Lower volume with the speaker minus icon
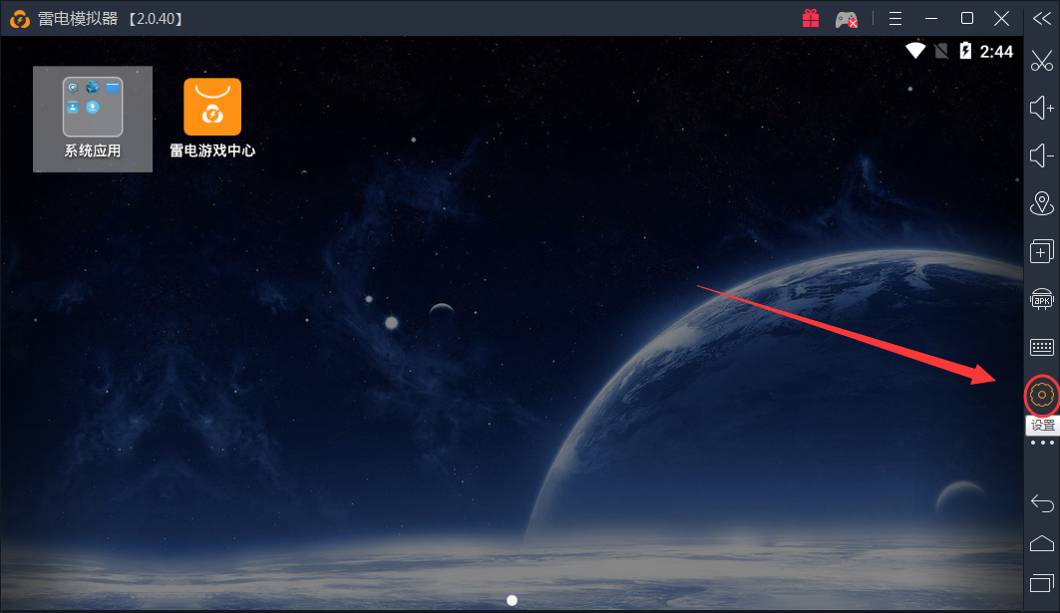 coord(1042,155)
